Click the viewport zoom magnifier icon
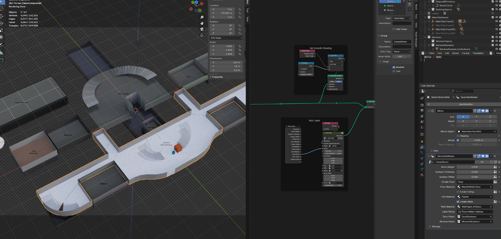 click(x=202, y=17)
